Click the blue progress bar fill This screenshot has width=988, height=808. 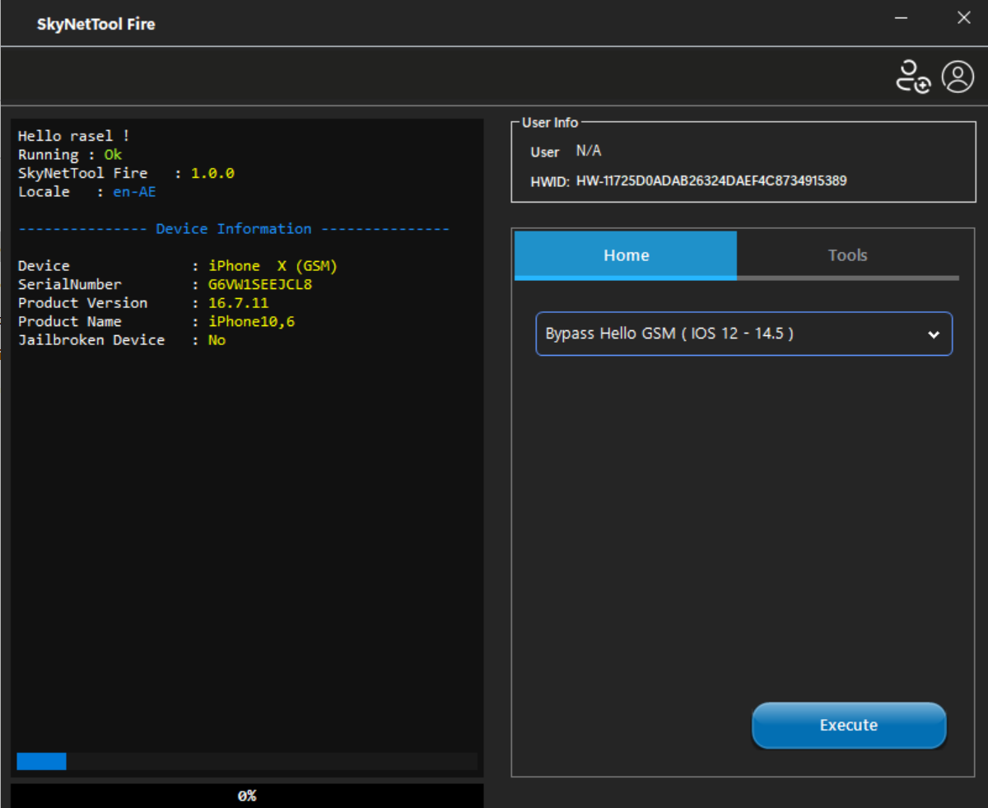(41, 761)
